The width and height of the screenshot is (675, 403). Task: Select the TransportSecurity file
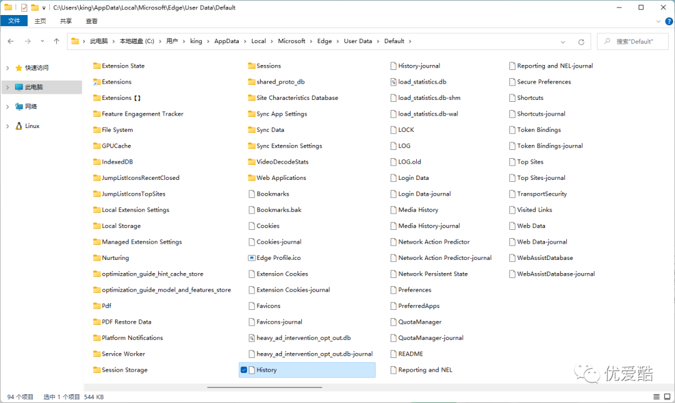pyautogui.click(x=537, y=194)
